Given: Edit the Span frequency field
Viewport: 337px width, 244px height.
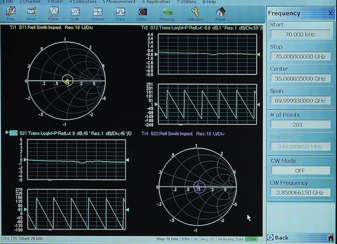Looking at the screenshot, I should click(x=300, y=100).
